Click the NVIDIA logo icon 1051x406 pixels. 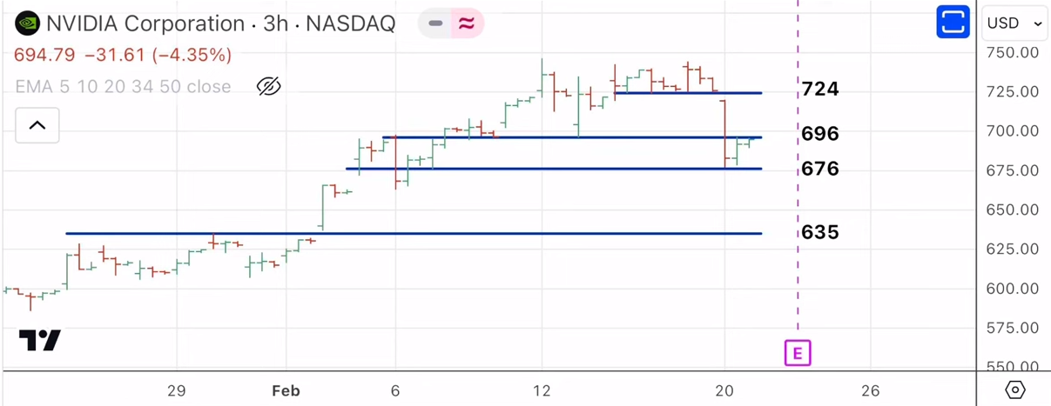tap(27, 23)
